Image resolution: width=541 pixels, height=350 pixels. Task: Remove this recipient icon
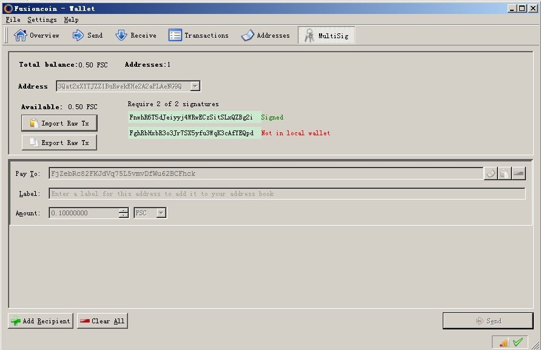click(519, 173)
